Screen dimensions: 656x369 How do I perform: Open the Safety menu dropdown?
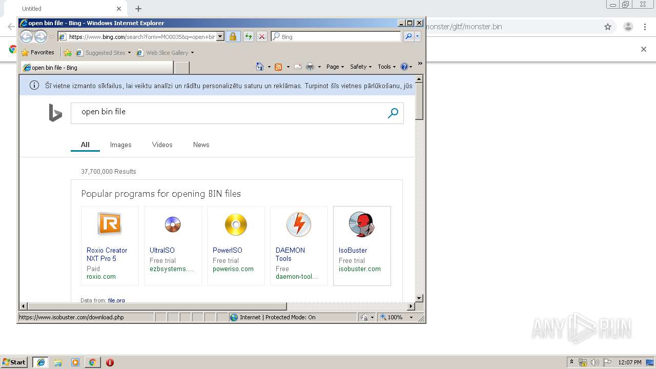tap(361, 67)
